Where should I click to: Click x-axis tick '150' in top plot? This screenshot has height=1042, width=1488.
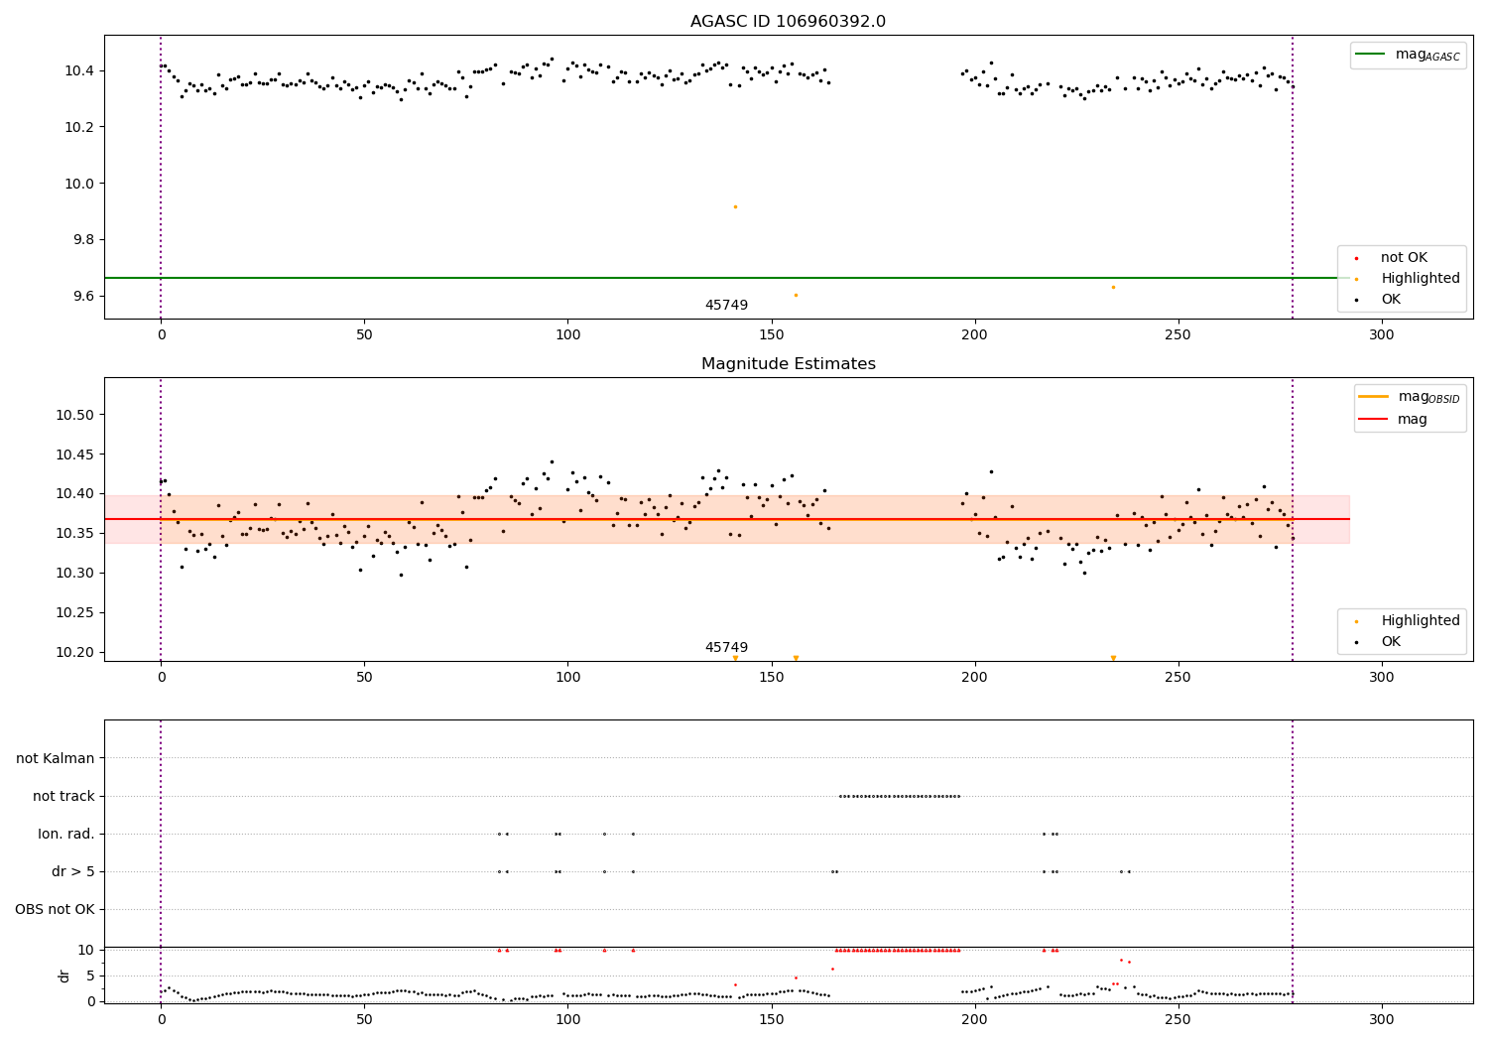coord(771,335)
